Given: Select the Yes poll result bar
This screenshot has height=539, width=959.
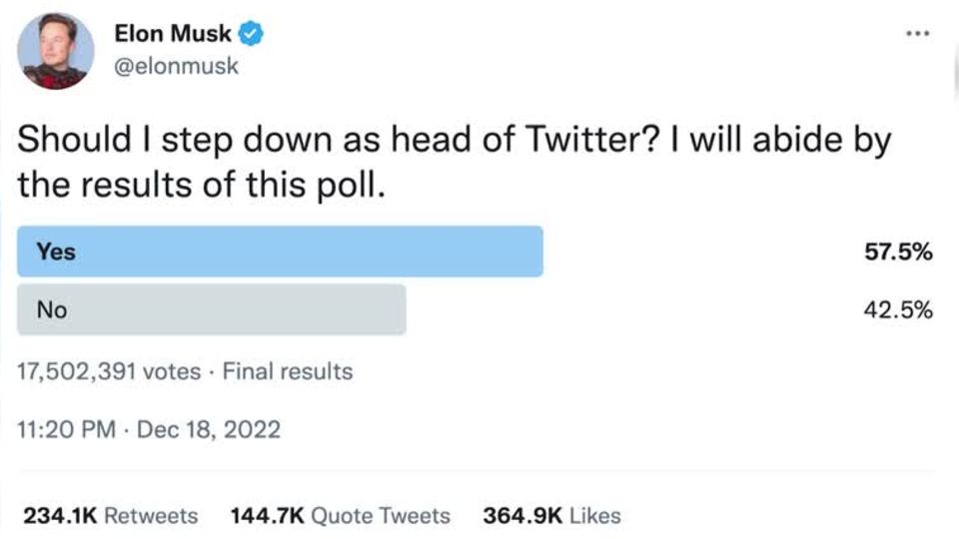Looking at the screenshot, I should (280, 252).
